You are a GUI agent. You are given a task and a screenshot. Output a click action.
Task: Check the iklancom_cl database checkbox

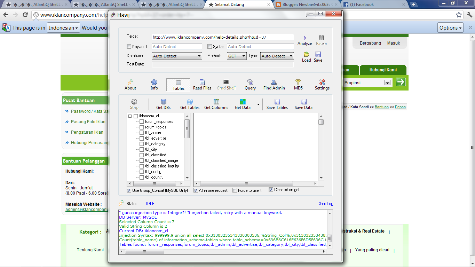point(136,116)
